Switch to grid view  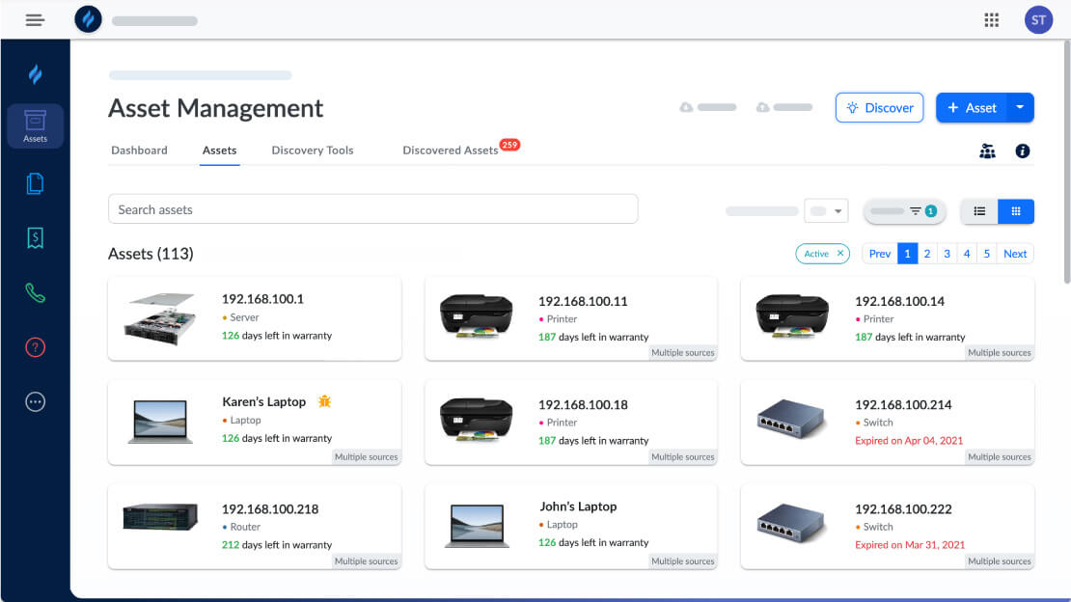[1016, 211]
